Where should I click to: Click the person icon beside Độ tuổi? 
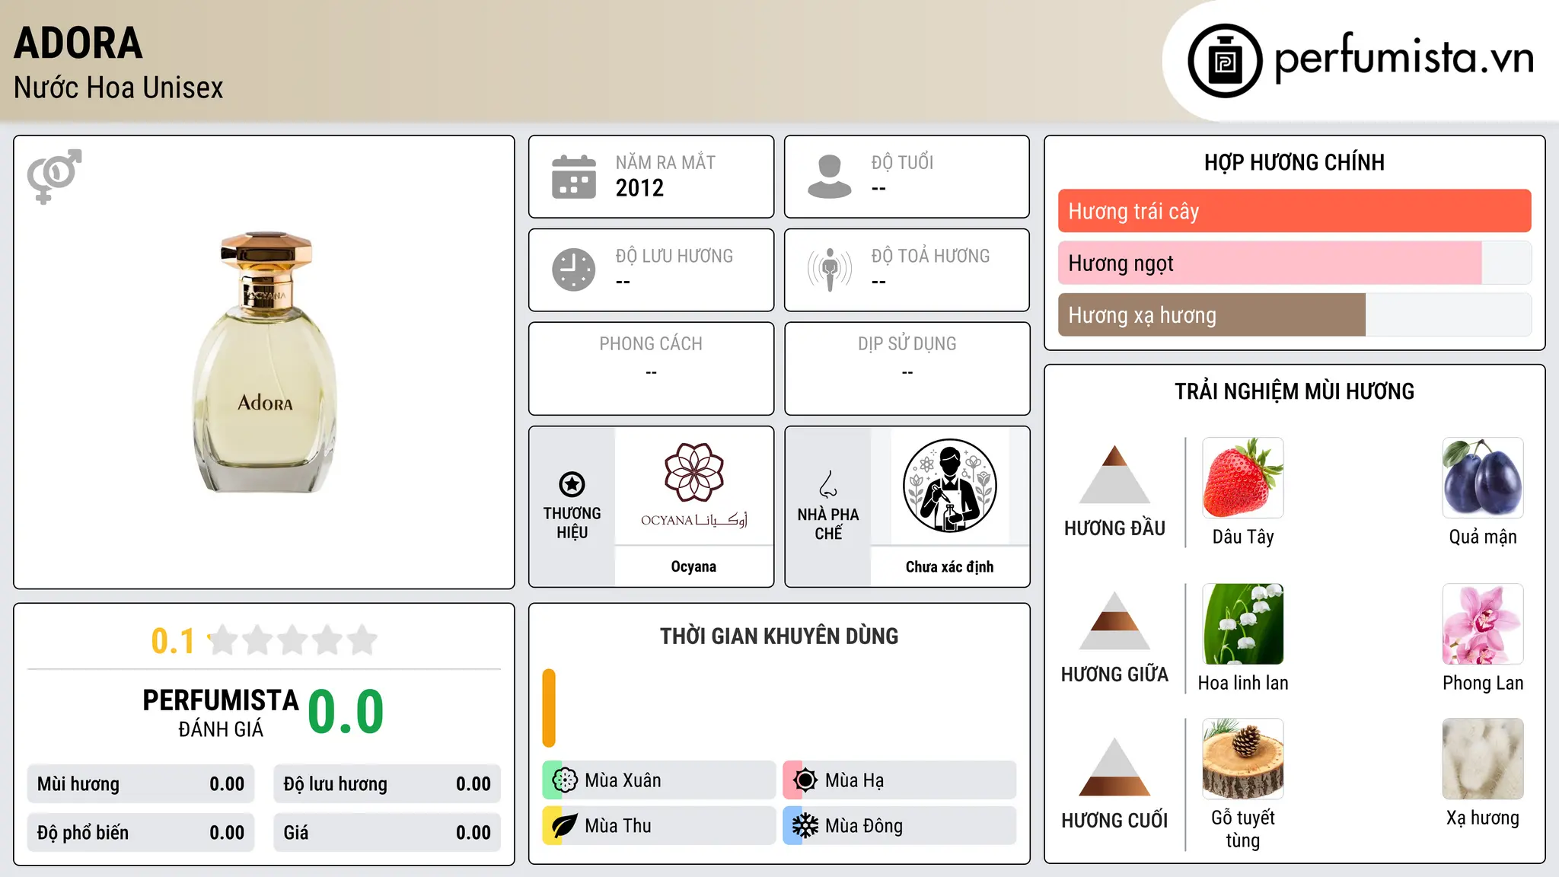pos(830,177)
